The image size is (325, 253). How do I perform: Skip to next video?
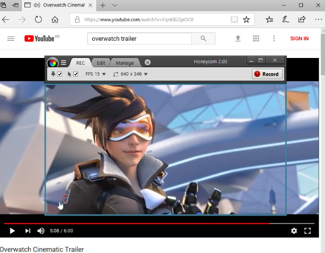(27, 231)
